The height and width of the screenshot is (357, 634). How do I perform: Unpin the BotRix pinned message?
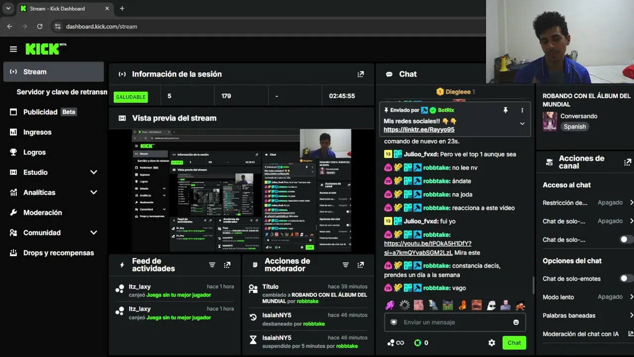[x=505, y=110]
